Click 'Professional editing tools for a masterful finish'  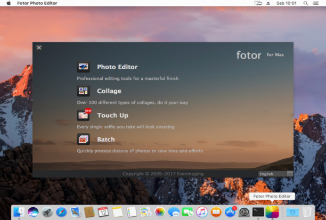click(x=128, y=78)
